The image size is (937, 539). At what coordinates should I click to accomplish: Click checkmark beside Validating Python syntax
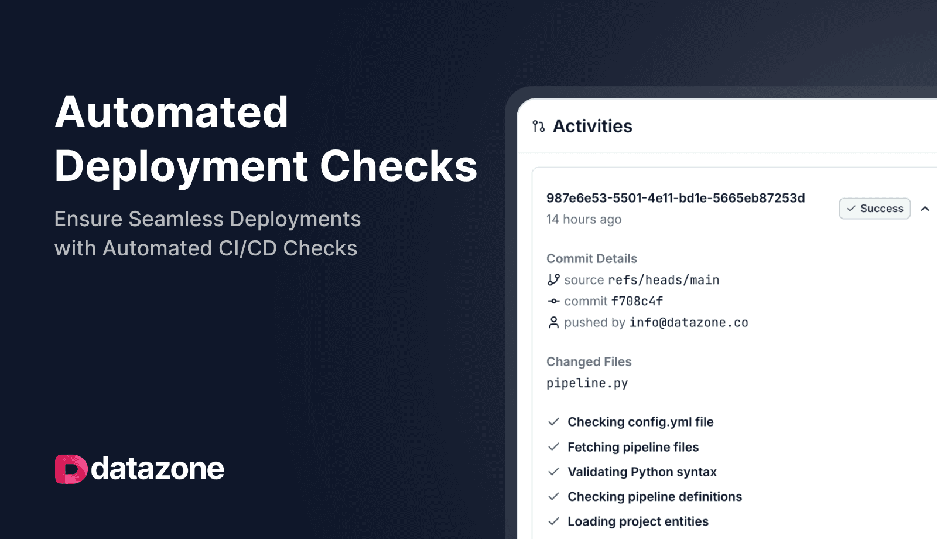(553, 472)
